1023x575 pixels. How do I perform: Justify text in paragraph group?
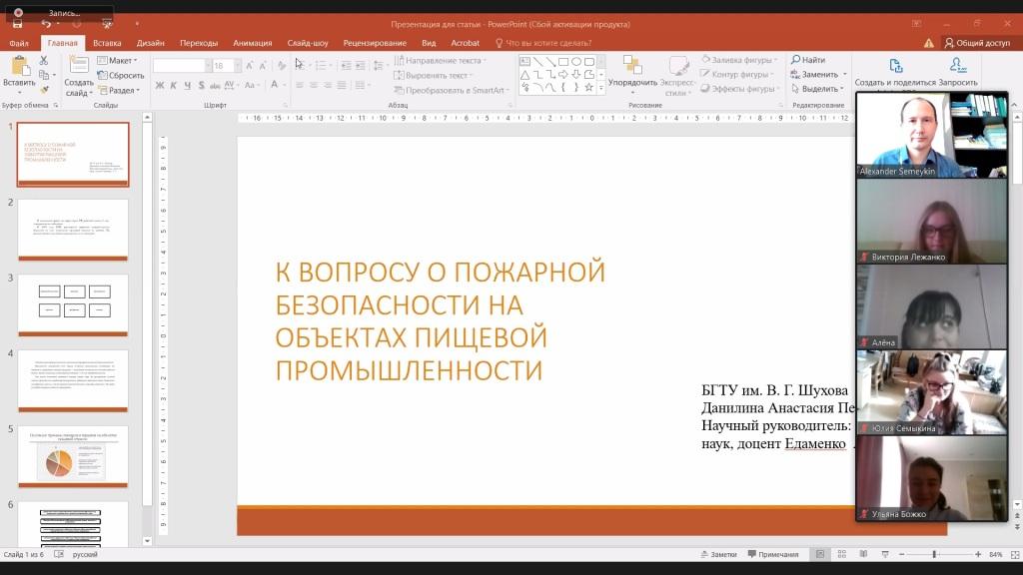point(342,86)
